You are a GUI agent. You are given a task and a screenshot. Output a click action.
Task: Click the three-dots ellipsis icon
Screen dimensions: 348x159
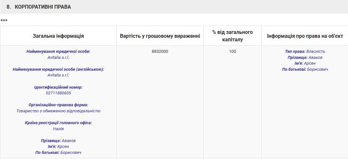click(4, 20)
